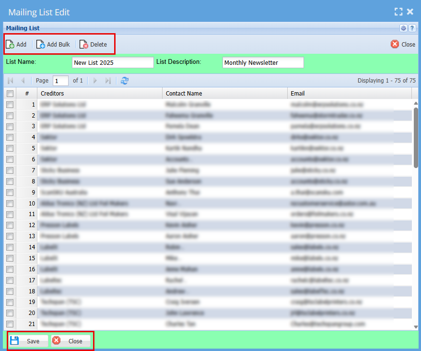
Task: Click the 'Displaying 1 - 75 of 75' text
Action: (386, 80)
